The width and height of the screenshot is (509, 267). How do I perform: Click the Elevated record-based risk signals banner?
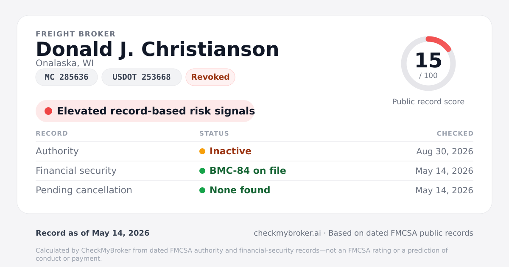point(145,111)
